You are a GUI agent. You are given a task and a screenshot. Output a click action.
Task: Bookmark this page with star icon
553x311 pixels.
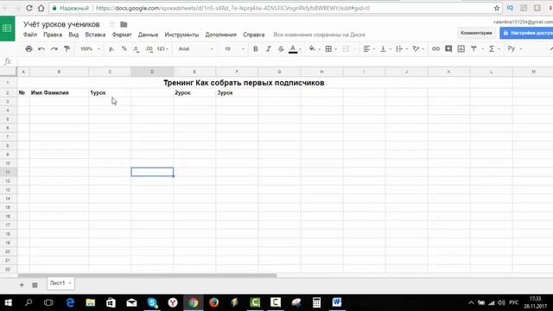pyautogui.click(x=497, y=8)
